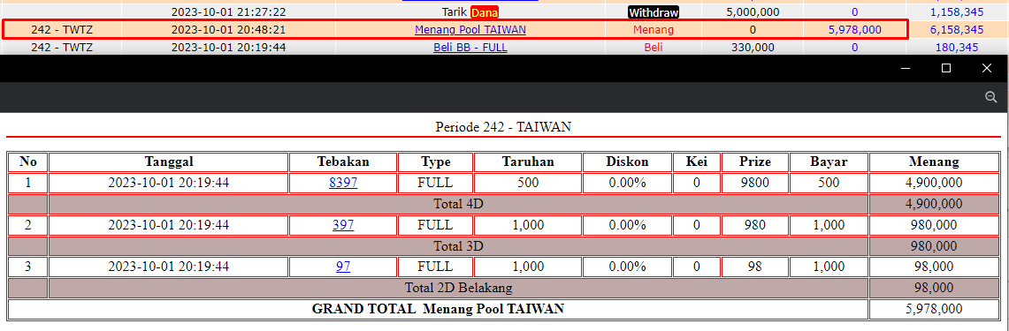Click the 980,000 Menang cell in row 2

(x=934, y=226)
